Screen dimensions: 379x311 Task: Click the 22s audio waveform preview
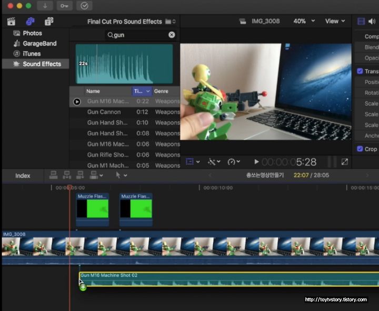pyautogui.click(x=124, y=64)
